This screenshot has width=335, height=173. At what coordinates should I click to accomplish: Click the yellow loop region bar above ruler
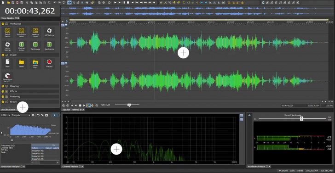point(199,20)
